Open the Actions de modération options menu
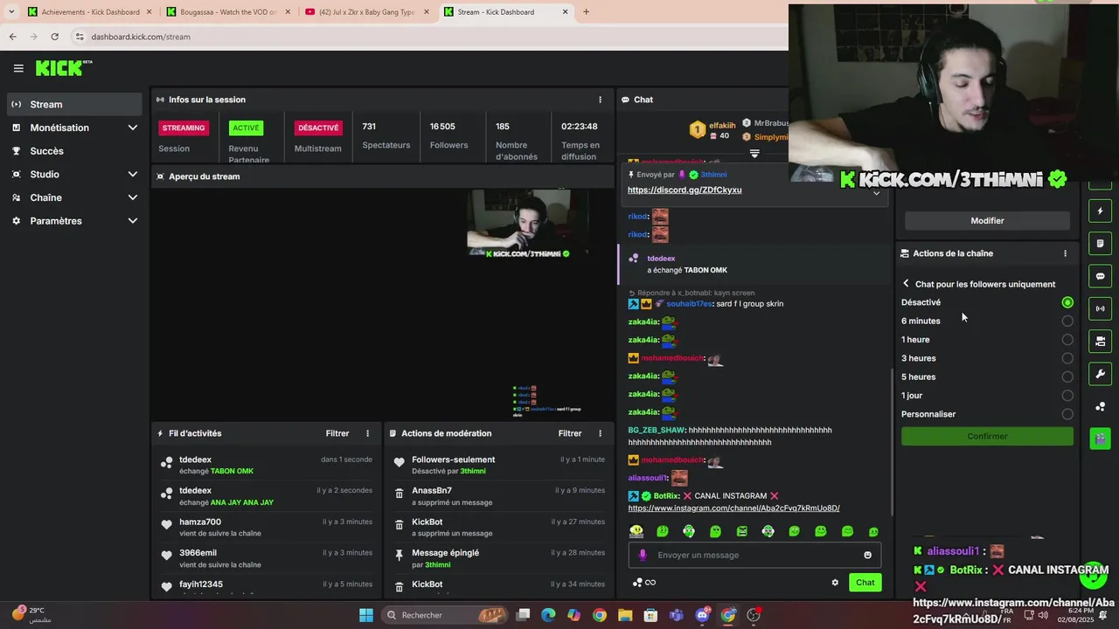1119x629 pixels. pyautogui.click(x=600, y=433)
